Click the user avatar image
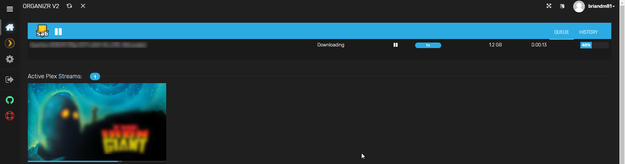Screen dimensions: 625x164 click(579, 6)
